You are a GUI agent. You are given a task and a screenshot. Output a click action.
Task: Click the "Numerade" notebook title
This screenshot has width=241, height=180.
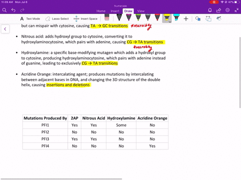(x=120, y=6)
